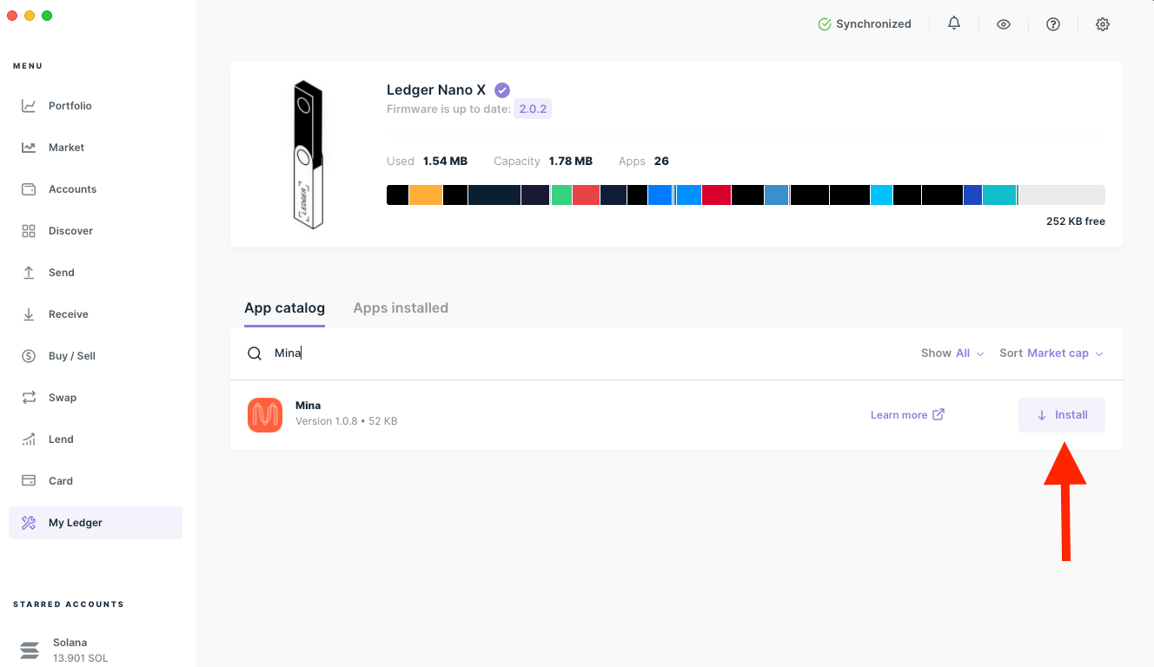Go to Market in the menu
This screenshot has height=667, width=1154.
pos(96,148)
